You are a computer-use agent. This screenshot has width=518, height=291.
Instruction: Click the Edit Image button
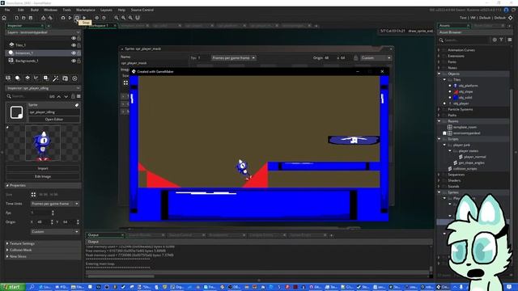pyautogui.click(x=43, y=176)
